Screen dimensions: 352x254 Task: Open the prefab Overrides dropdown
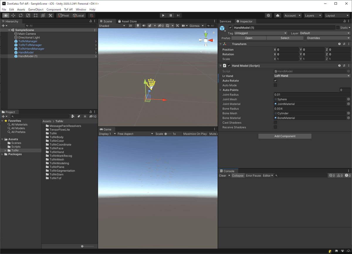click(x=329, y=38)
